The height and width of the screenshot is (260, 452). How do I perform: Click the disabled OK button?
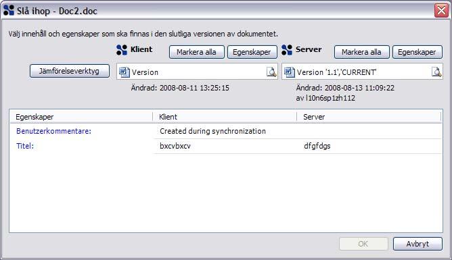[363, 244]
